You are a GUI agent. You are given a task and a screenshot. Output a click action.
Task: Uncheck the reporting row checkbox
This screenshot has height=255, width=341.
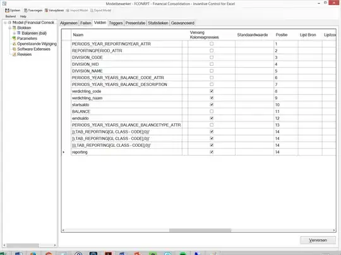point(212,152)
